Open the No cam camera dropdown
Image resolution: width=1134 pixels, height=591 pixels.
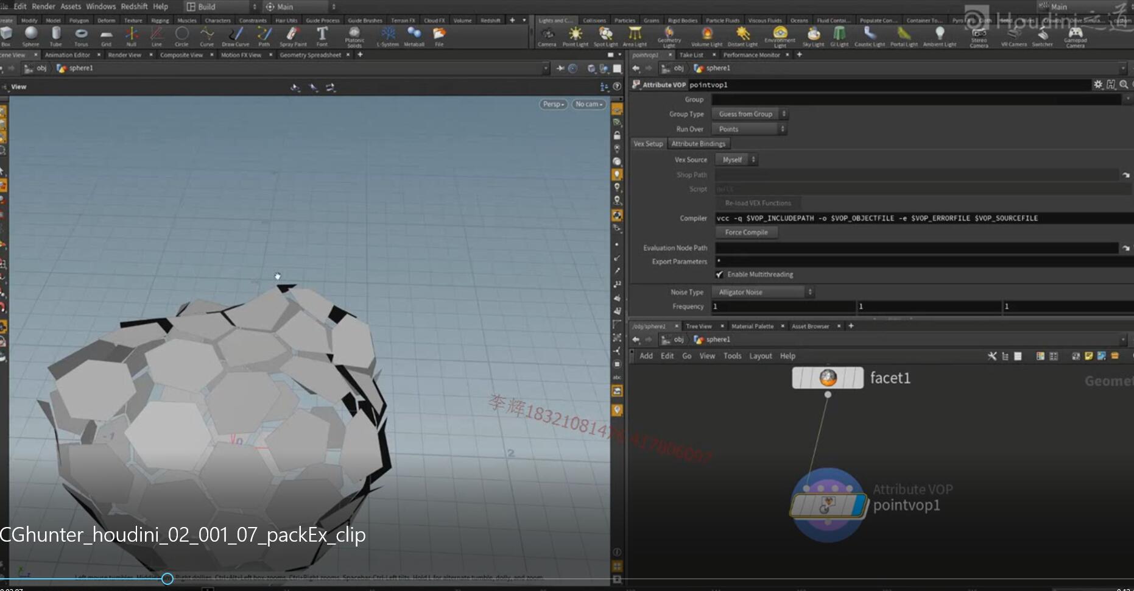pyautogui.click(x=589, y=104)
